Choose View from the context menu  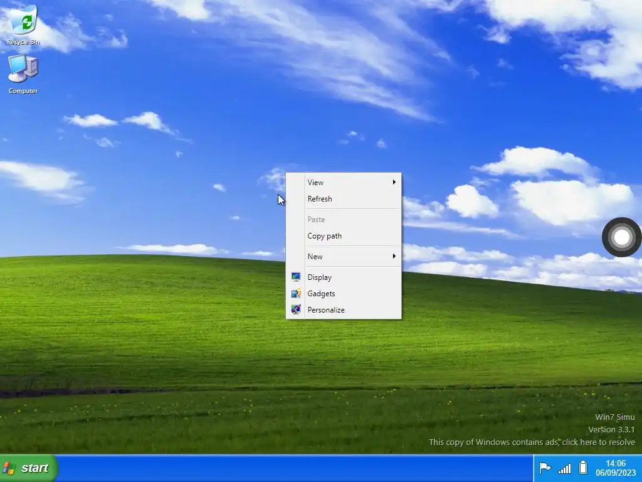(x=344, y=183)
